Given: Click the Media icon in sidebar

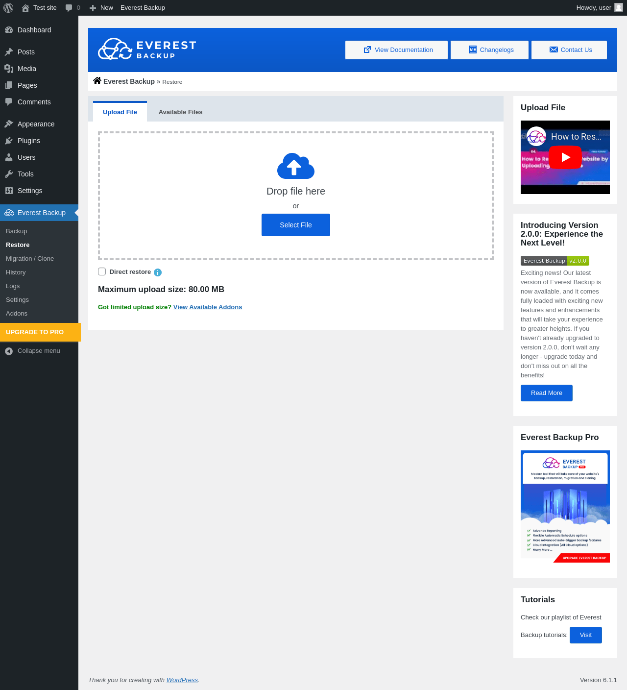Looking at the screenshot, I should pos(9,69).
